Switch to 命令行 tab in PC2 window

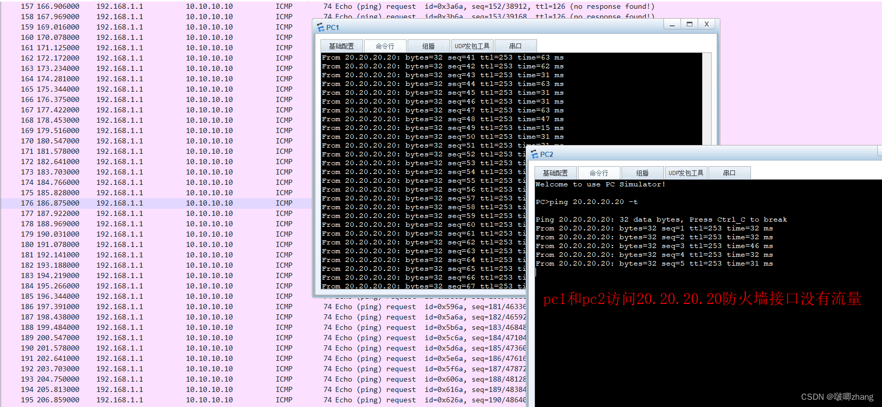[599, 173]
